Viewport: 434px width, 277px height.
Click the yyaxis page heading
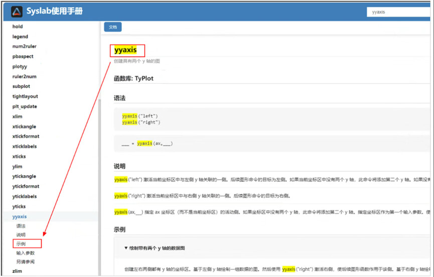(x=125, y=50)
